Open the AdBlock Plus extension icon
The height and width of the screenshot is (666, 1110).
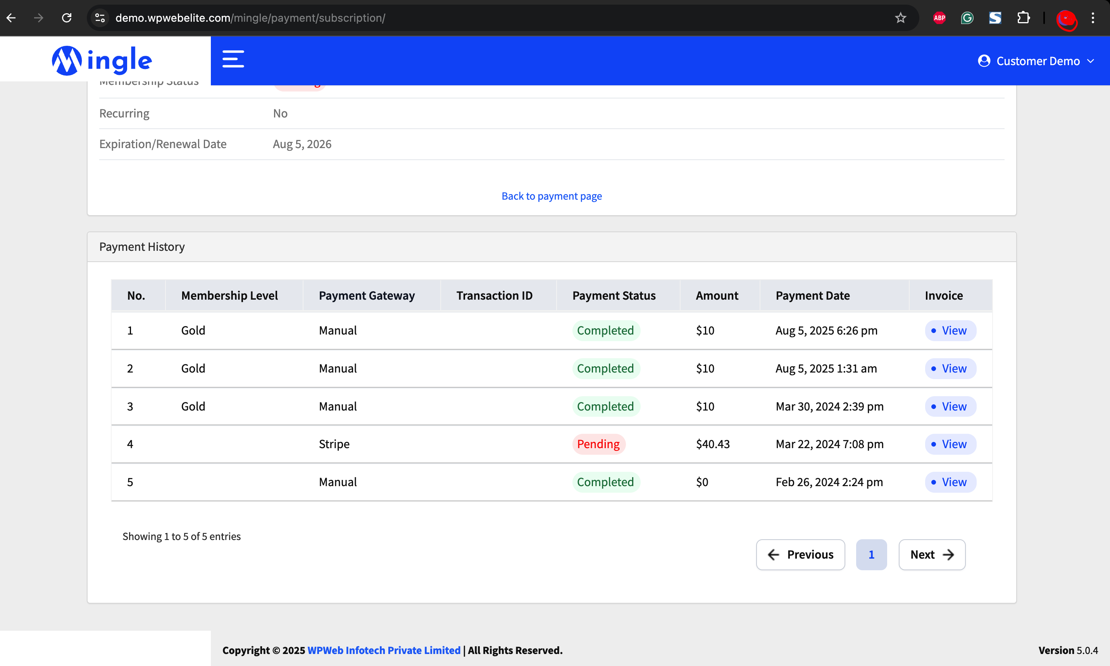(939, 18)
